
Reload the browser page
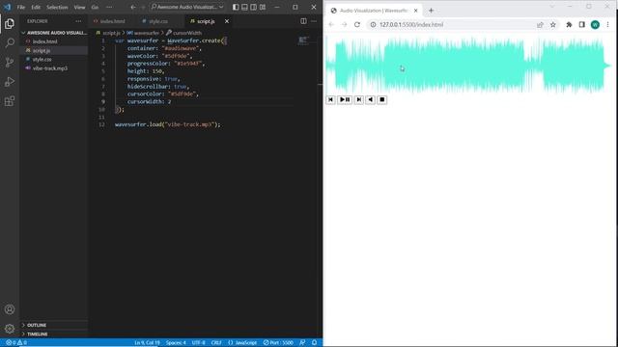pyautogui.click(x=357, y=24)
